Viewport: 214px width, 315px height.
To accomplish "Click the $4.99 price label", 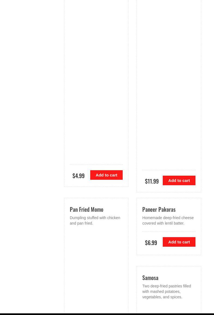I will tap(79, 176).
